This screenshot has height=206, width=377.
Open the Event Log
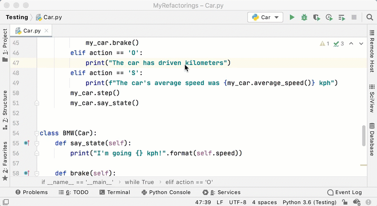pos(344,192)
